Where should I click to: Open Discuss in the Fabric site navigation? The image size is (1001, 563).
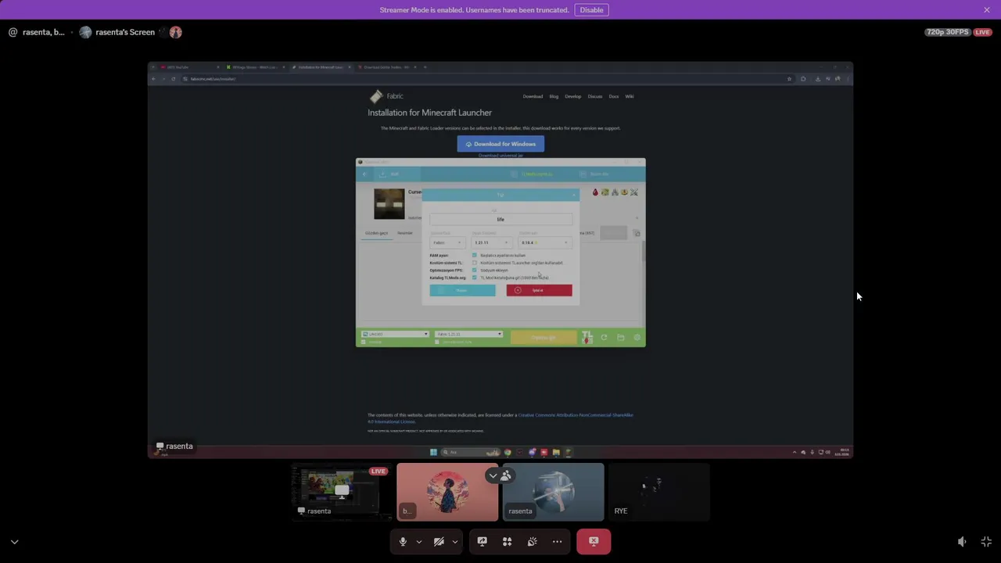[x=595, y=96]
